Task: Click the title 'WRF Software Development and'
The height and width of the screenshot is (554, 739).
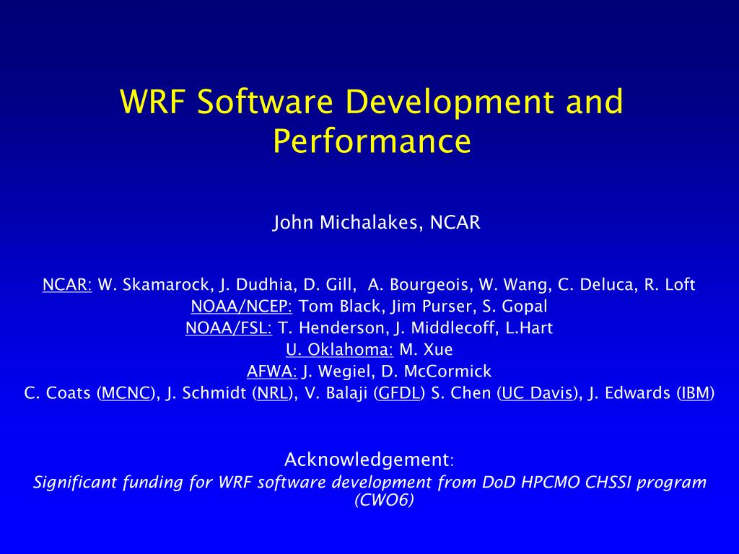Action: (372, 101)
